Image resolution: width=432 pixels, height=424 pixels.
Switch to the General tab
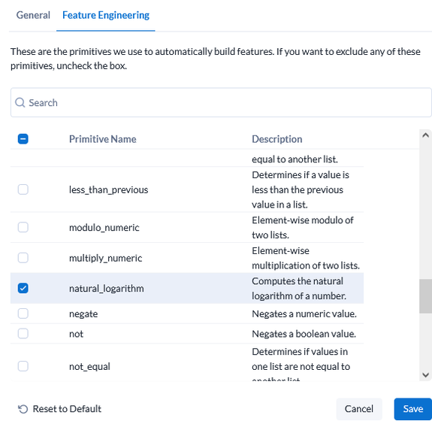pyautogui.click(x=33, y=15)
